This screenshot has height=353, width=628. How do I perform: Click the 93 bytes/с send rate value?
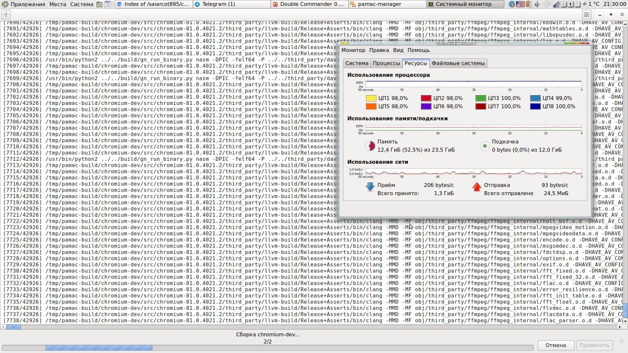click(x=555, y=185)
